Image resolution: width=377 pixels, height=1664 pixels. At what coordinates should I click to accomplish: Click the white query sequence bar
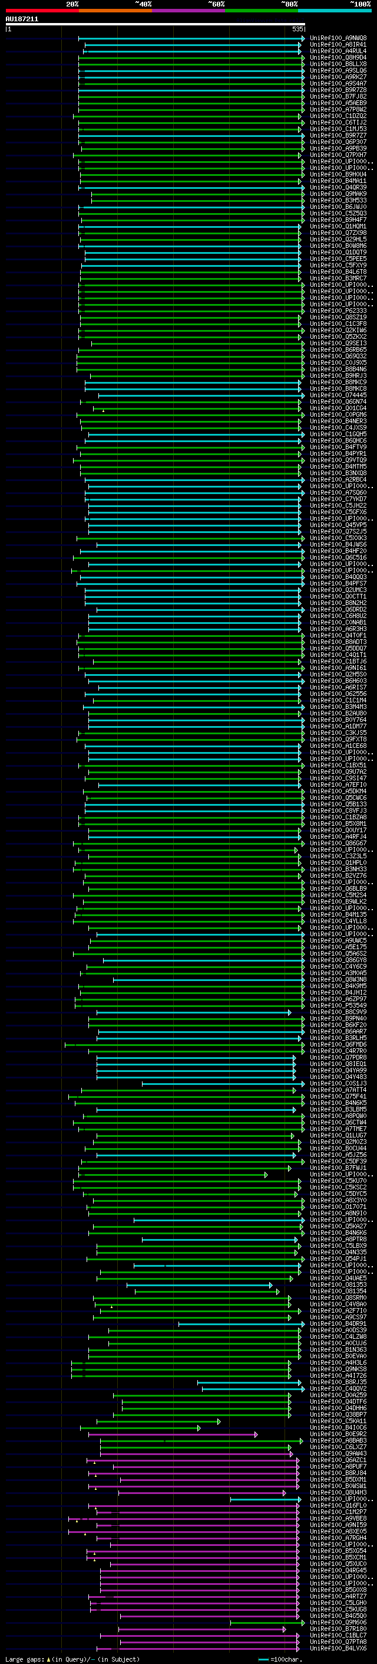[x=155, y=25]
